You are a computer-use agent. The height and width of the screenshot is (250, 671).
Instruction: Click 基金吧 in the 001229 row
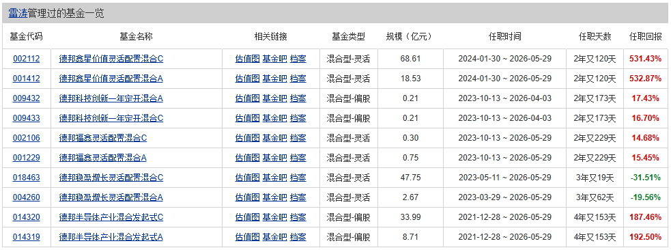pyautogui.click(x=274, y=158)
